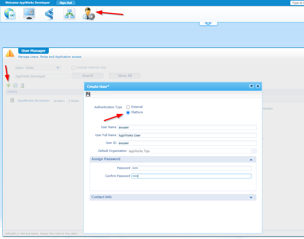Toggle Include internal roles checkbox
Image resolution: width=304 pixels, height=239 pixels.
[x=73, y=68]
